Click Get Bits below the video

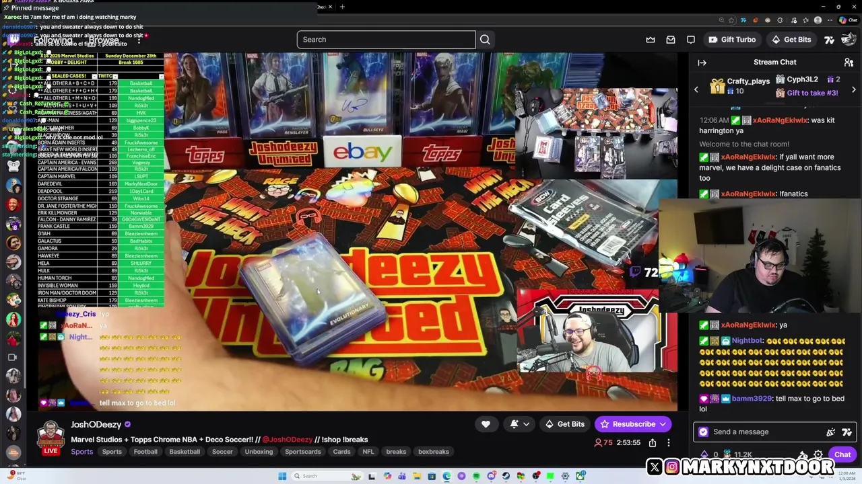tap(564, 424)
